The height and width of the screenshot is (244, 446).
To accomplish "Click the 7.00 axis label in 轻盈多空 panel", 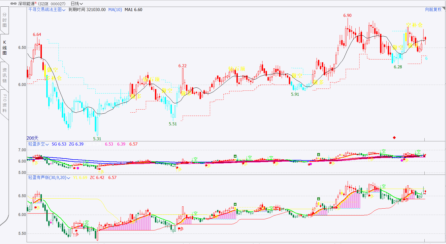I will click(22, 150).
